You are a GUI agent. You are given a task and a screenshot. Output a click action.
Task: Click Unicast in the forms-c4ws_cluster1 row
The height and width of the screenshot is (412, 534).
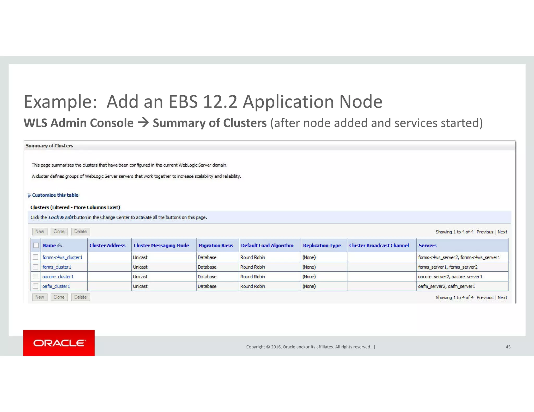click(140, 257)
